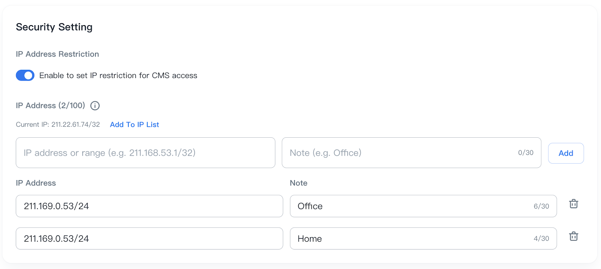Click the info icon beside IP Address (2/100)

click(x=95, y=106)
